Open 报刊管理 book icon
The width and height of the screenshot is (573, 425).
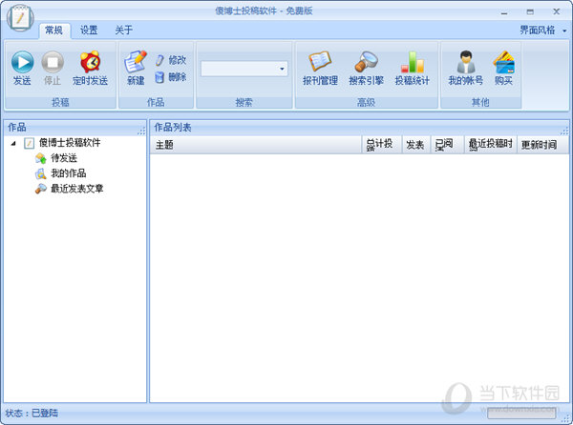coord(320,61)
